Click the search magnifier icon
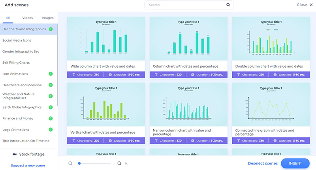The width and height of the screenshot is (316, 170). coord(228,5)
